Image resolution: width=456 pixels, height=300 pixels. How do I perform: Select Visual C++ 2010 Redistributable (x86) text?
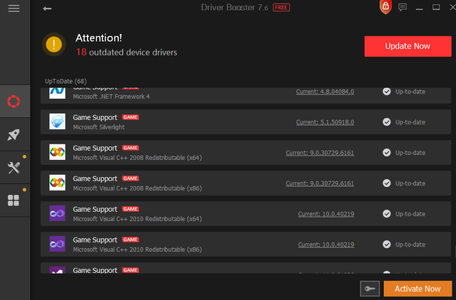coord(138,250)
